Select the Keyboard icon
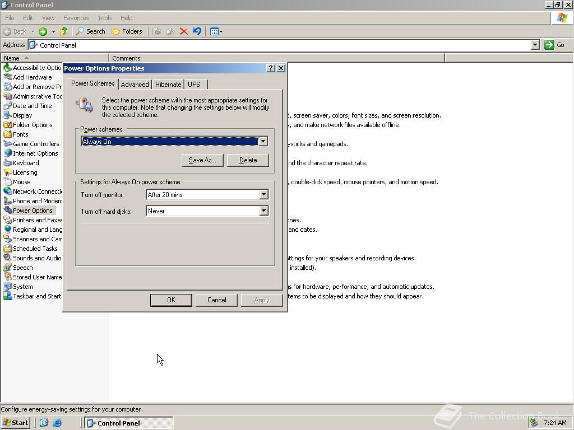Image resolution: width=574 pixels, height=430 pixels. click(8, 163)
